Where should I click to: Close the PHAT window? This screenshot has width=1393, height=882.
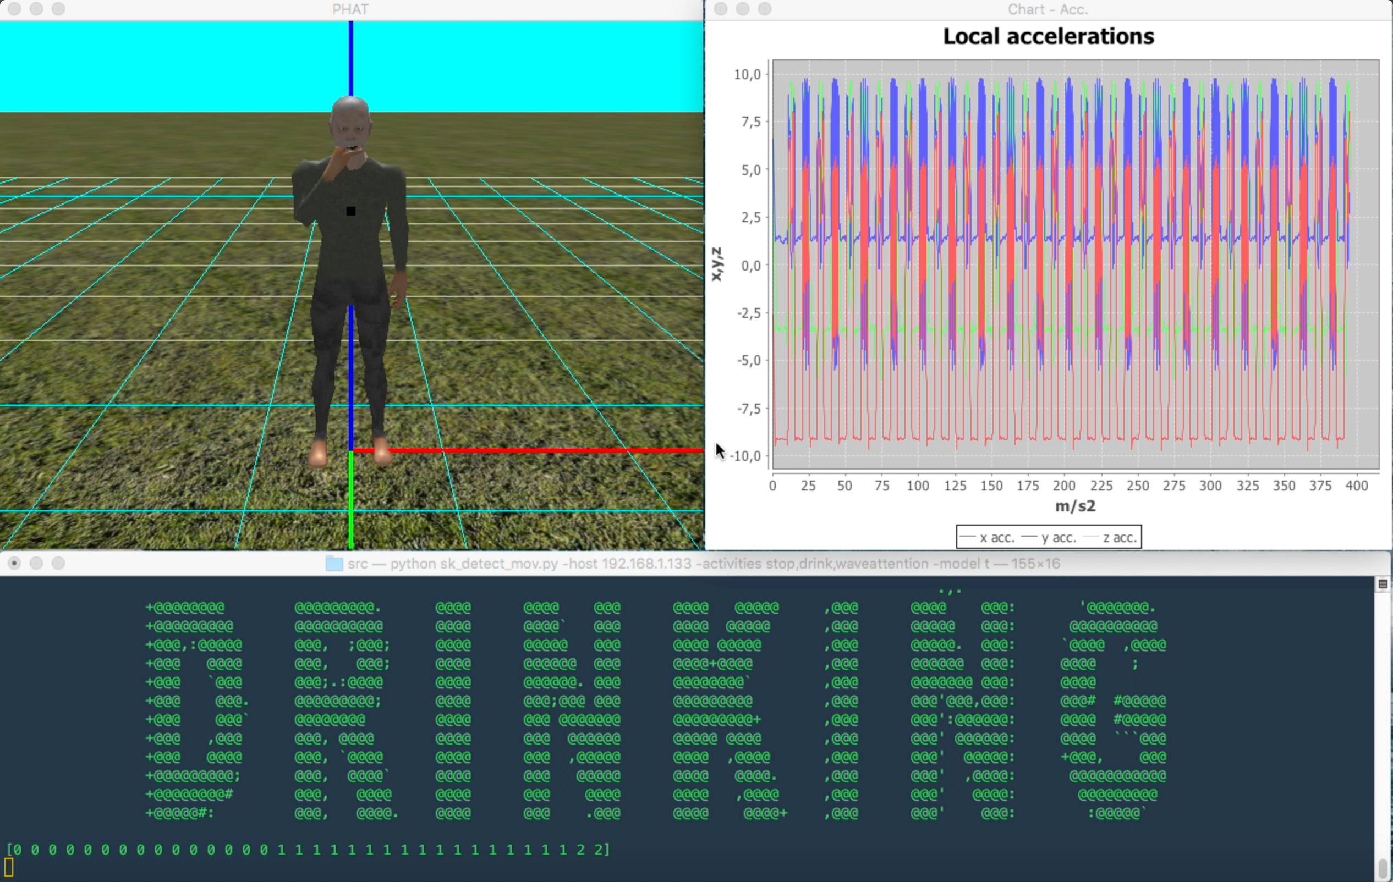coord(14,9)
